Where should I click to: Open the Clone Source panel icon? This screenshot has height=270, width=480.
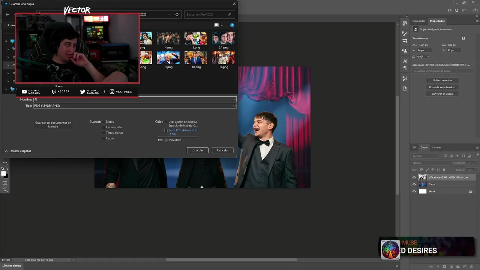405,51
